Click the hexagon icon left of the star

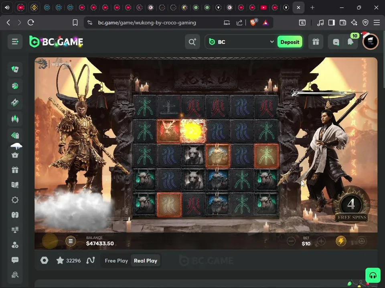[44, 260]
